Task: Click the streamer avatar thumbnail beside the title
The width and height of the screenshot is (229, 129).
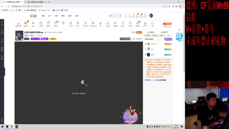Action: [19, 36]
